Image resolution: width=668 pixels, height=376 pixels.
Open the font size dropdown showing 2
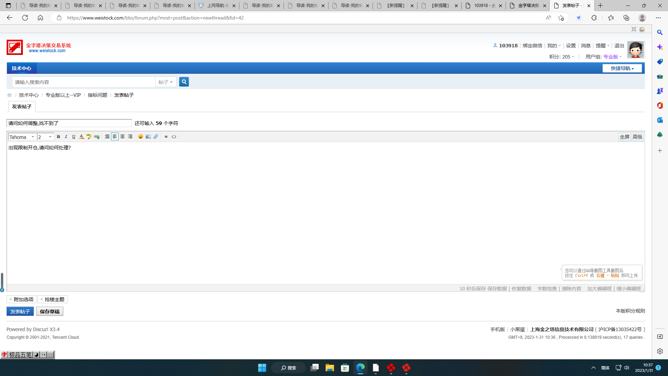[45, 137]
